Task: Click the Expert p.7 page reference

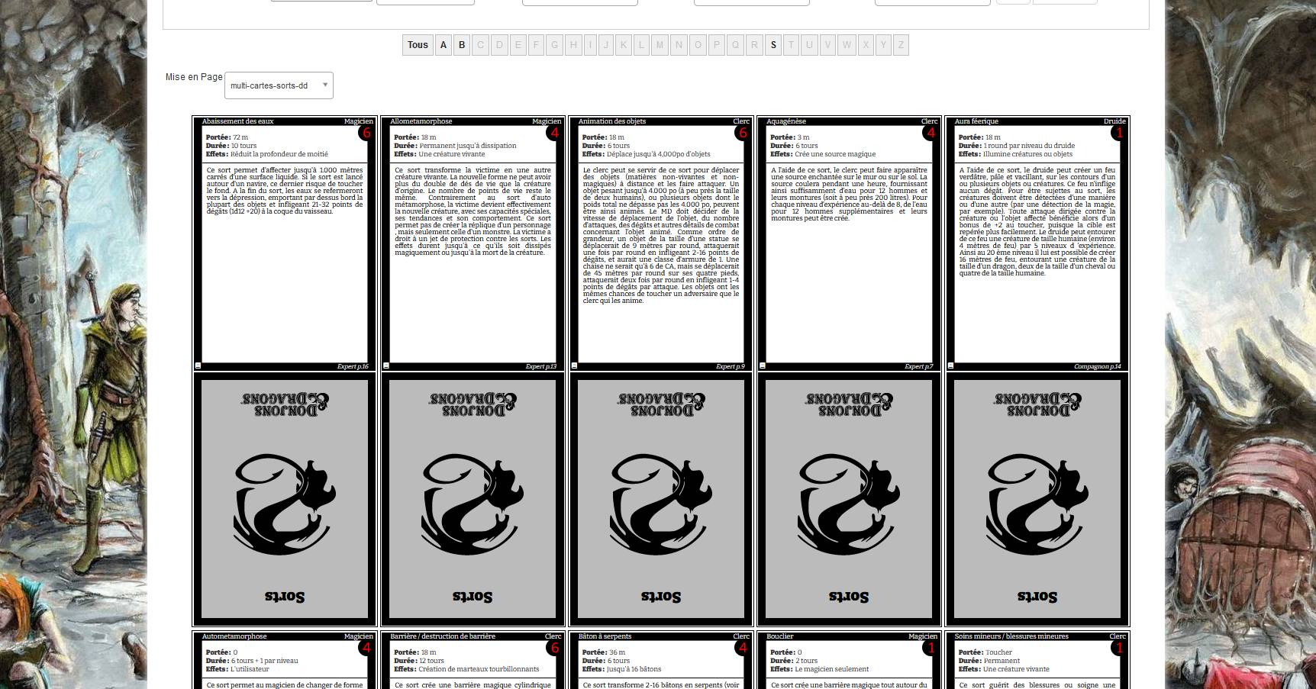Action: [919, 367]
